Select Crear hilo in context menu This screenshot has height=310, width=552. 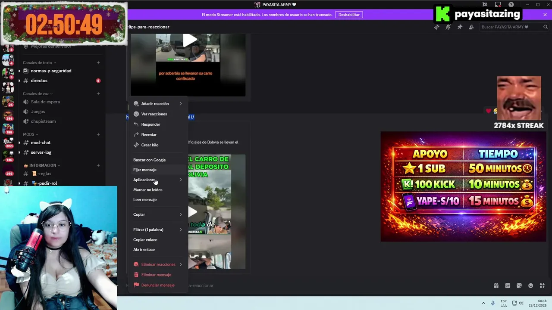point(158,145)
